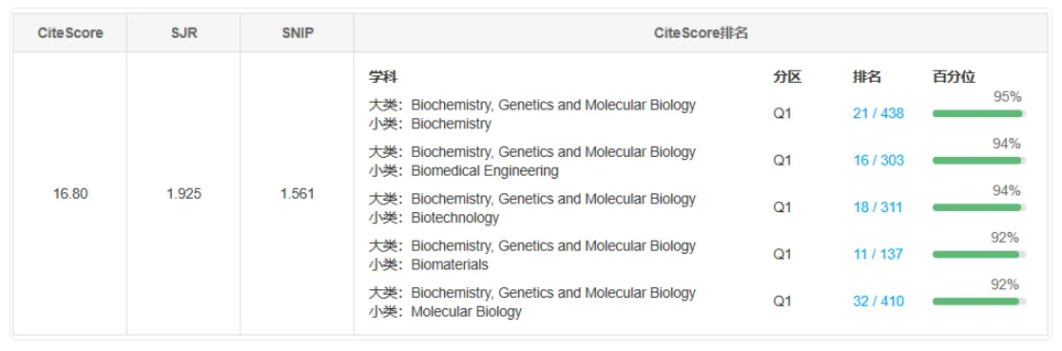1062x351 pixels.
Task: Select the SNIP column header
Action: pos(298,32)
